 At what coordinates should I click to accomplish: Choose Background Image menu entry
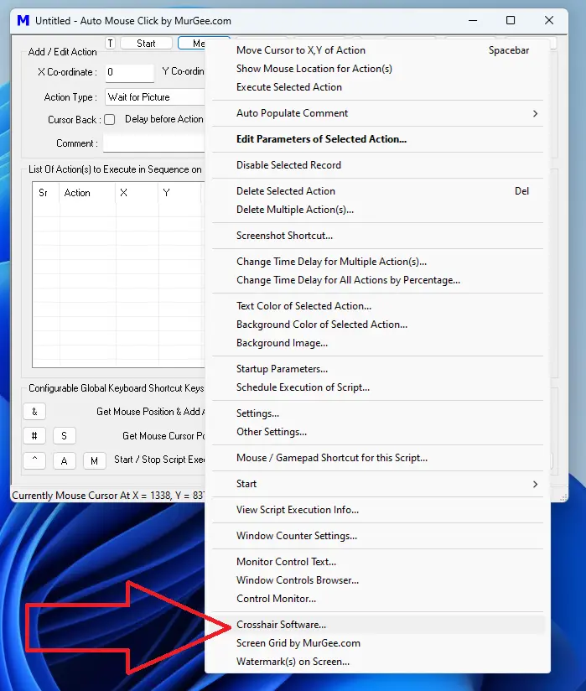click(378, 343)
